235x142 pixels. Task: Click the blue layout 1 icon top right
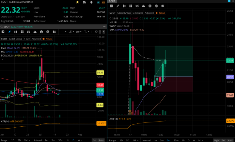pyautogui.click(x=229, y=1)
